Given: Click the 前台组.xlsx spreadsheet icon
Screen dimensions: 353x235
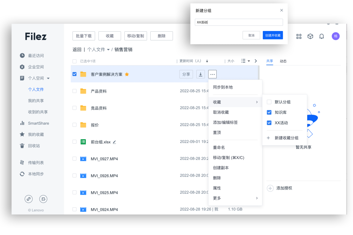Looking at the screenshot, I should [x=83, y=142].
